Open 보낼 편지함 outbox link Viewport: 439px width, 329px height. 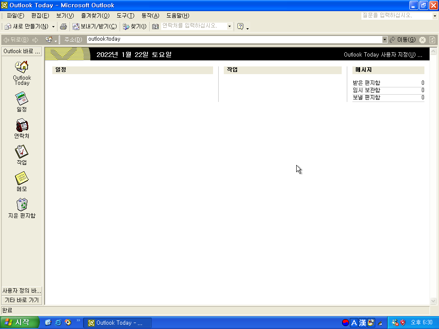(367, 97)
